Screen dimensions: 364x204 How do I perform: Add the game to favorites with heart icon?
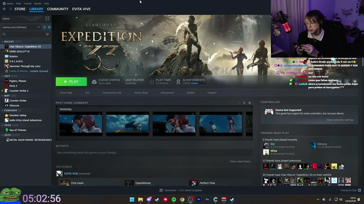click(355, 82)
